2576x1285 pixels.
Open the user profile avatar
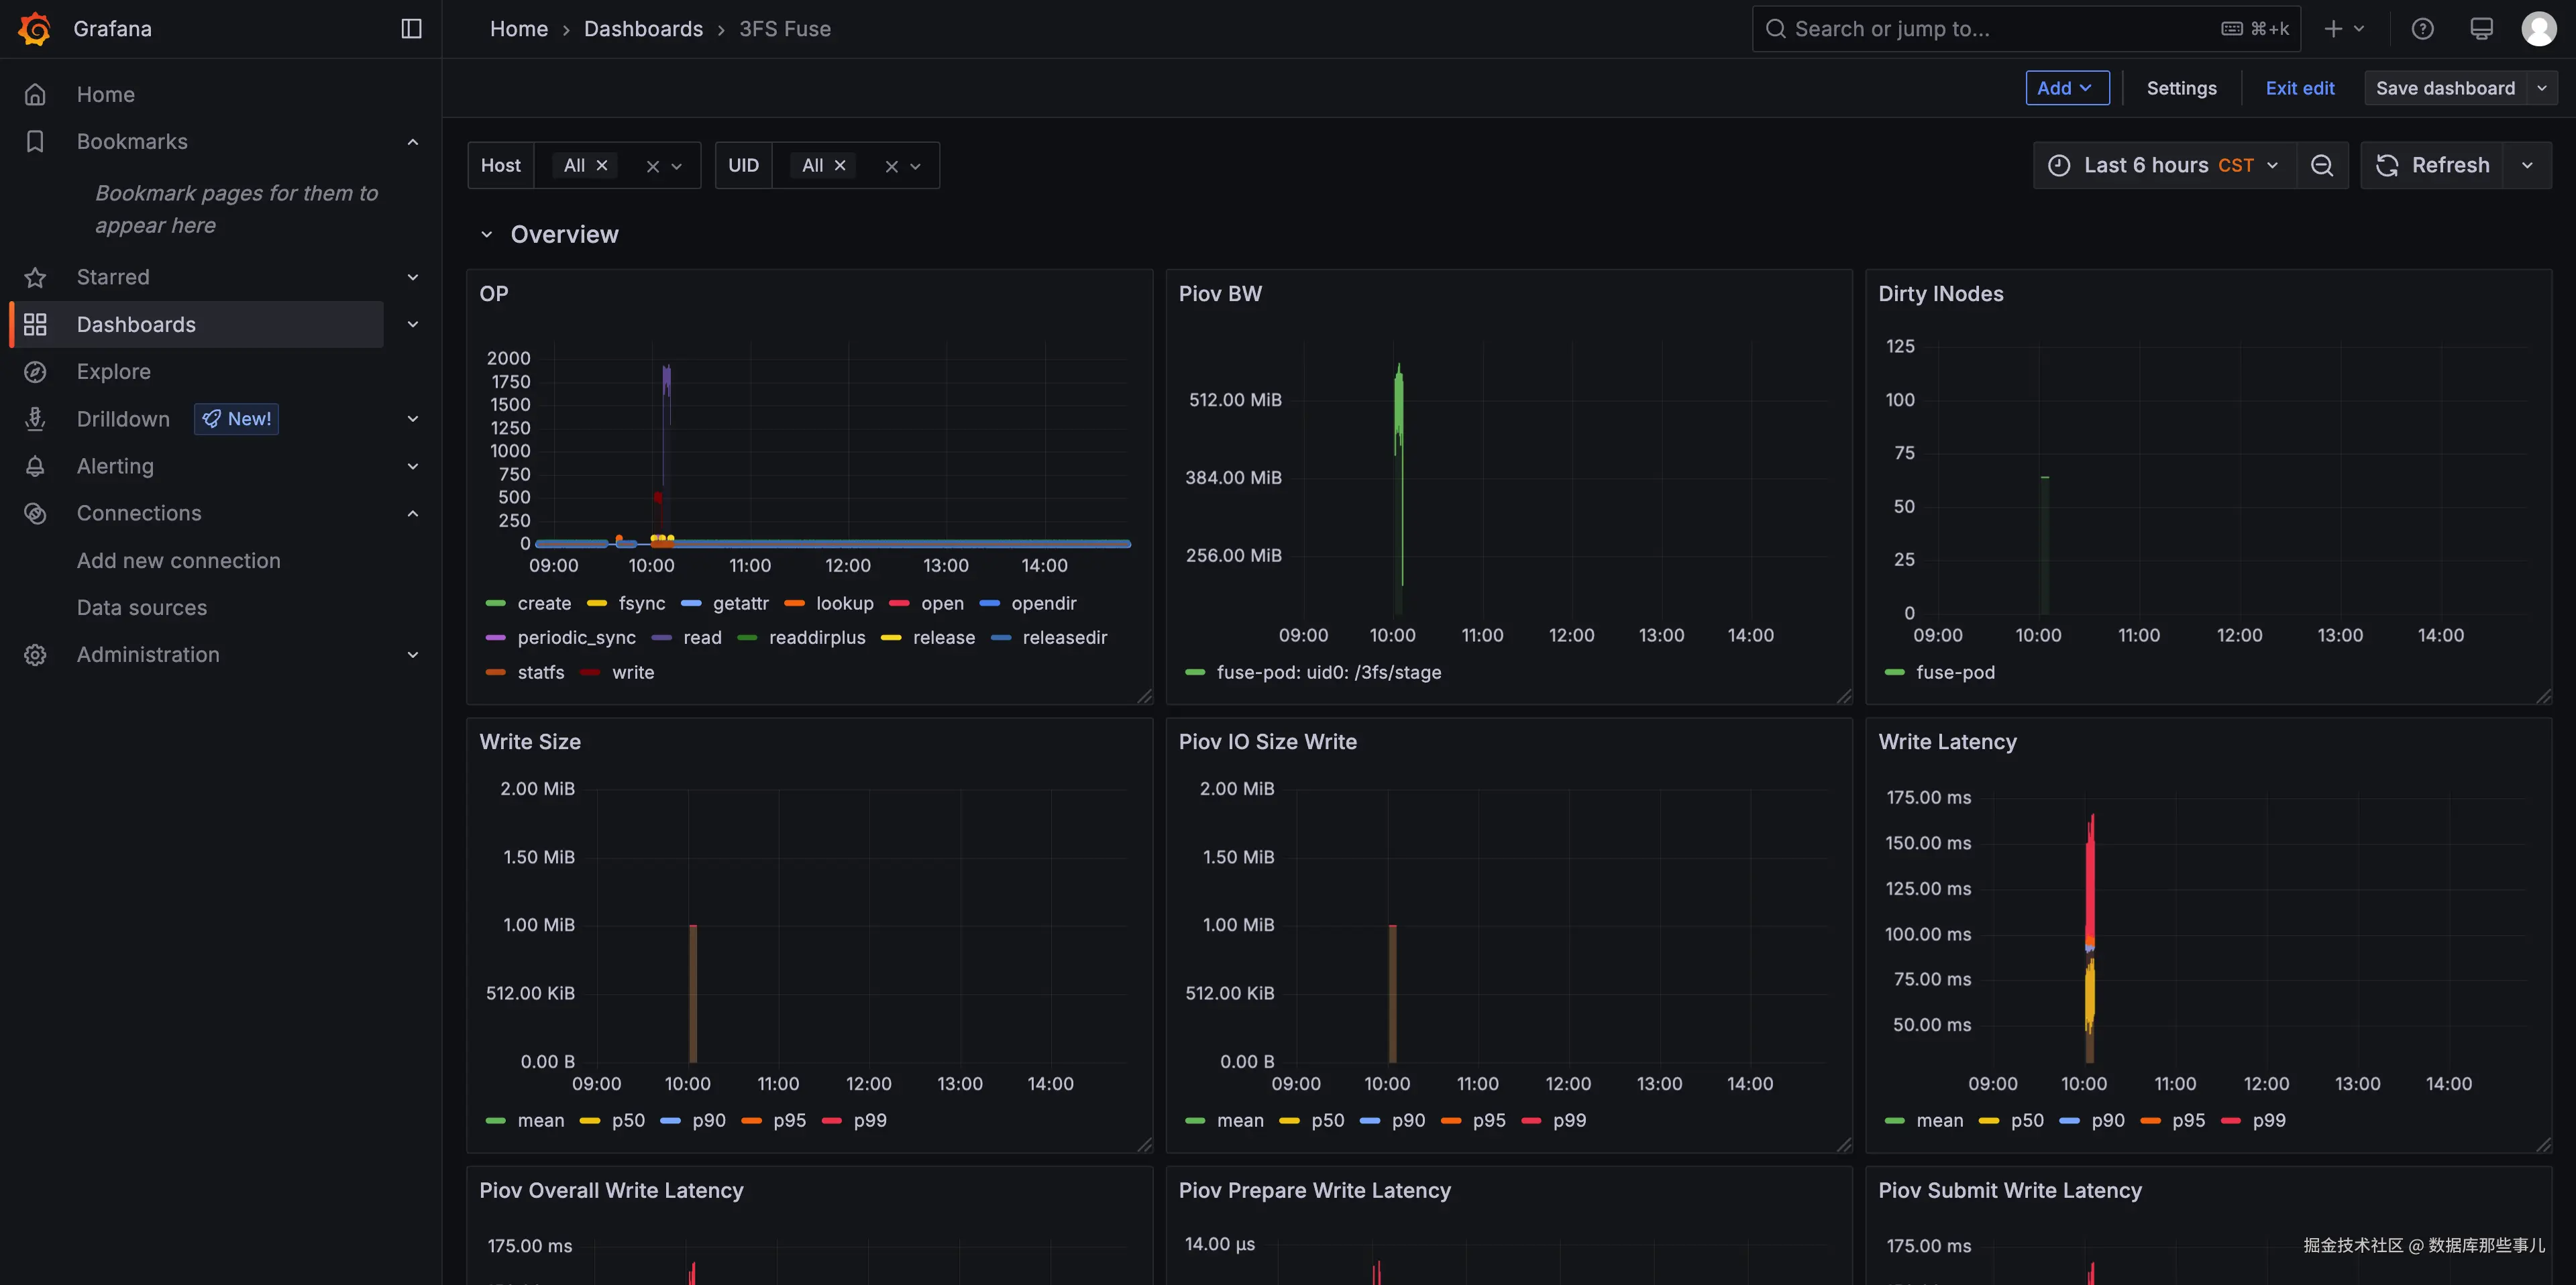click(2538, 29)
